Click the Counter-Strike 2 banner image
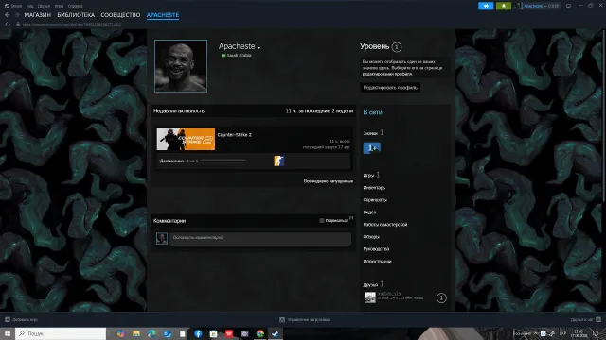The width and height of the screenshot is (606, 340). [186, 139]
